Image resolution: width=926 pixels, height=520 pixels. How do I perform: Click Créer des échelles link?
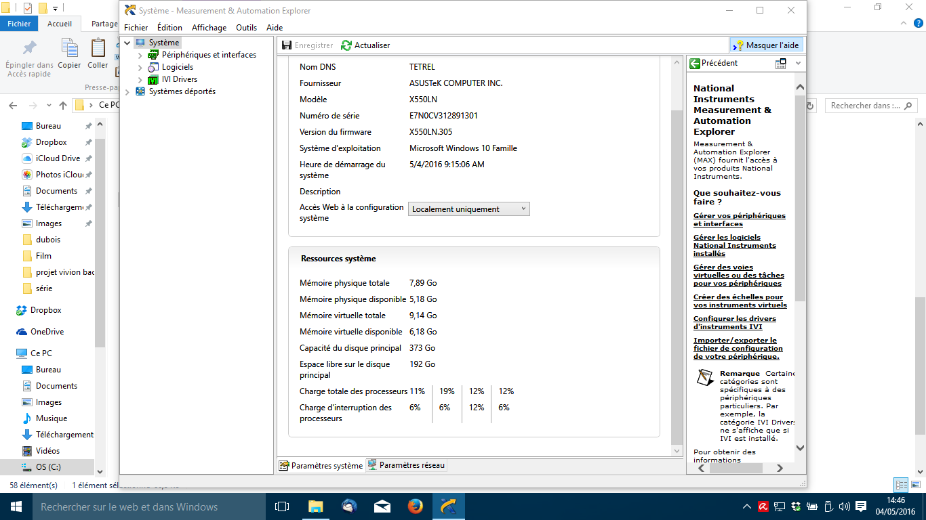[x=740, y=301]
